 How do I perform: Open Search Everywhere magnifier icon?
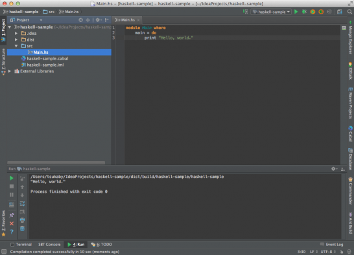pos(349,12)
